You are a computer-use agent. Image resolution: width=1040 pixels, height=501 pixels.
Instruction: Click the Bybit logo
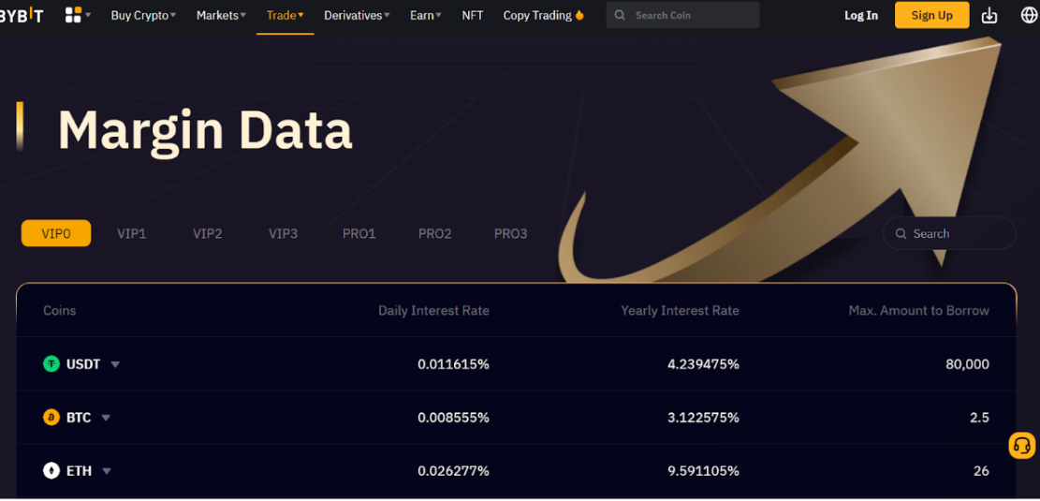click(22, 15)
